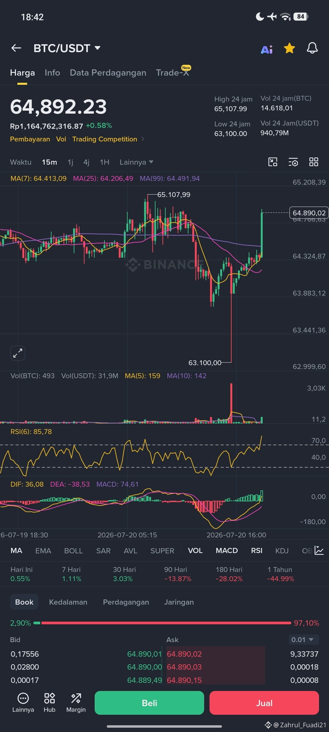Open indicator settings chart icon

tap(319, 550)
